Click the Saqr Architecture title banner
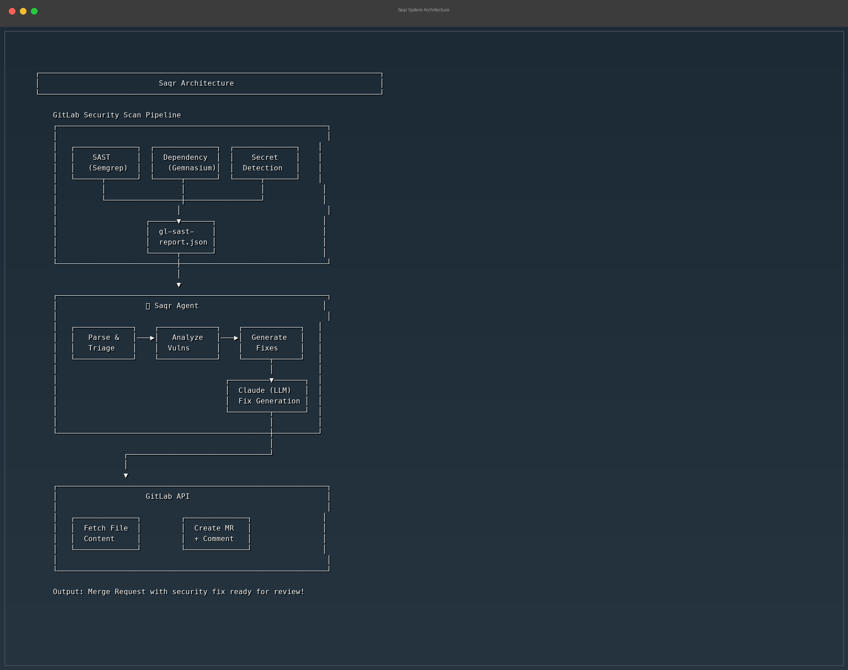Screen dimensions: 848x670 point(197,83)
